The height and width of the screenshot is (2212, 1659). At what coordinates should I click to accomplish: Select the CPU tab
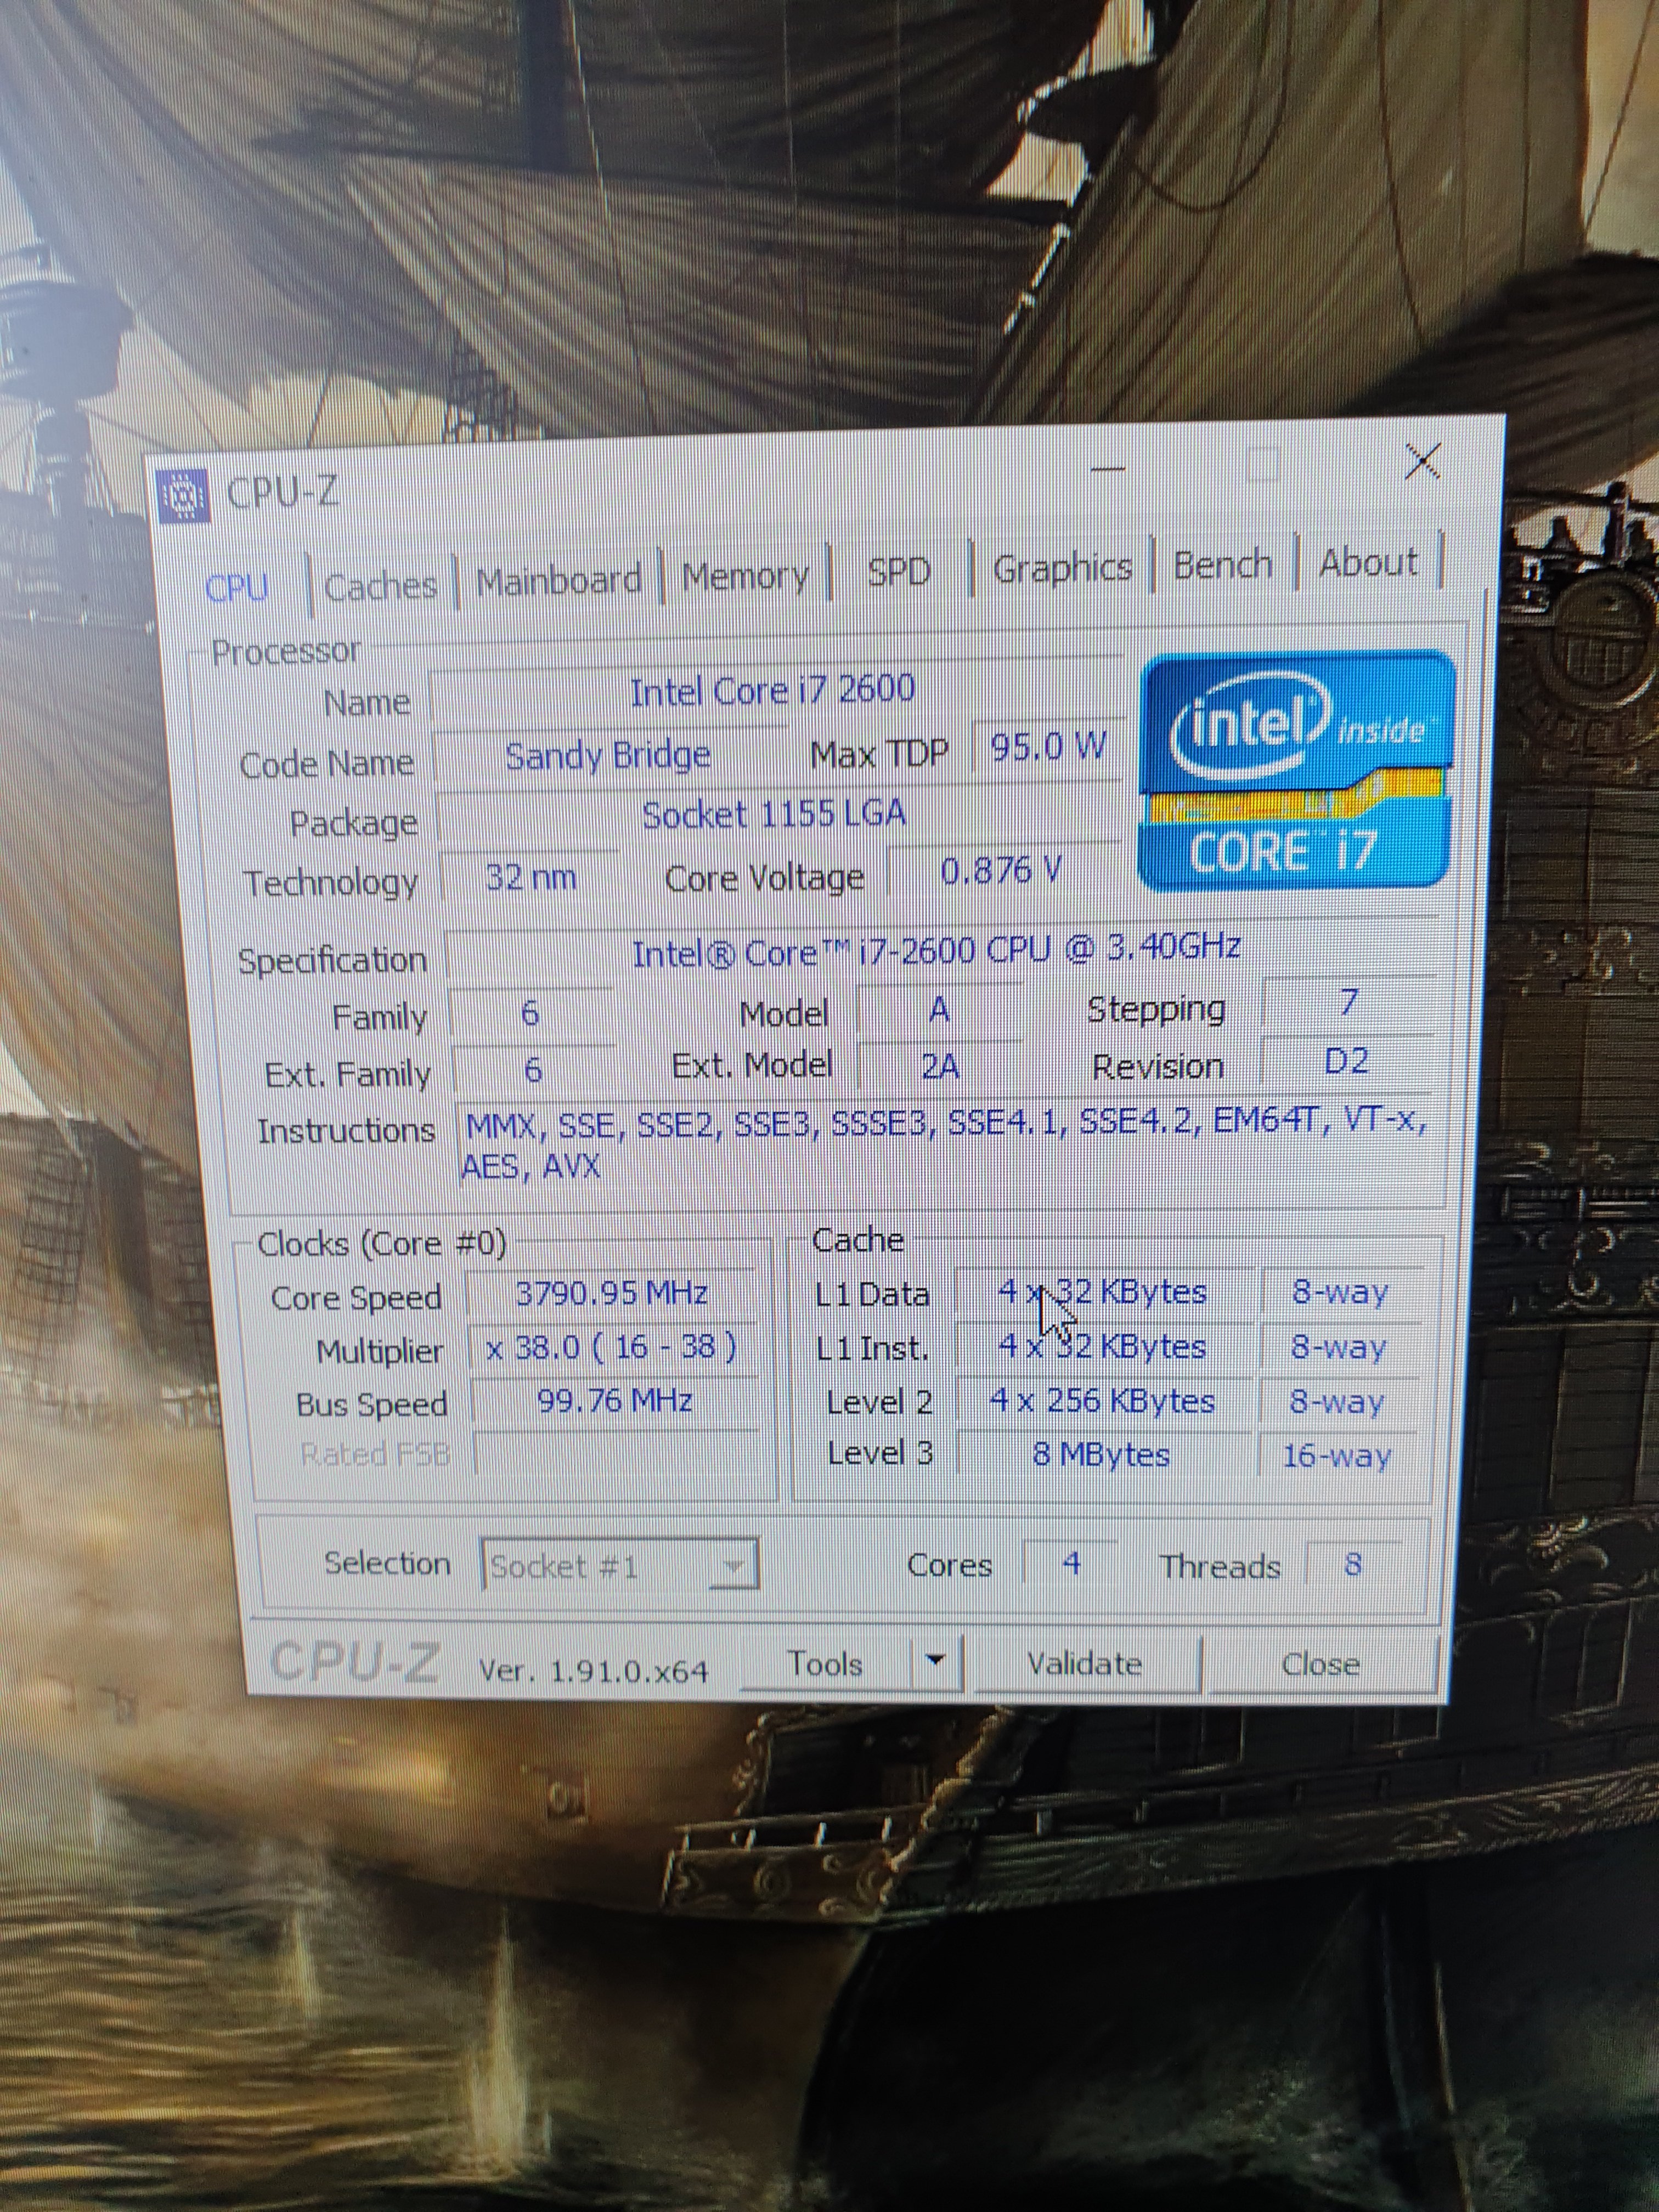tap(237, 588)
